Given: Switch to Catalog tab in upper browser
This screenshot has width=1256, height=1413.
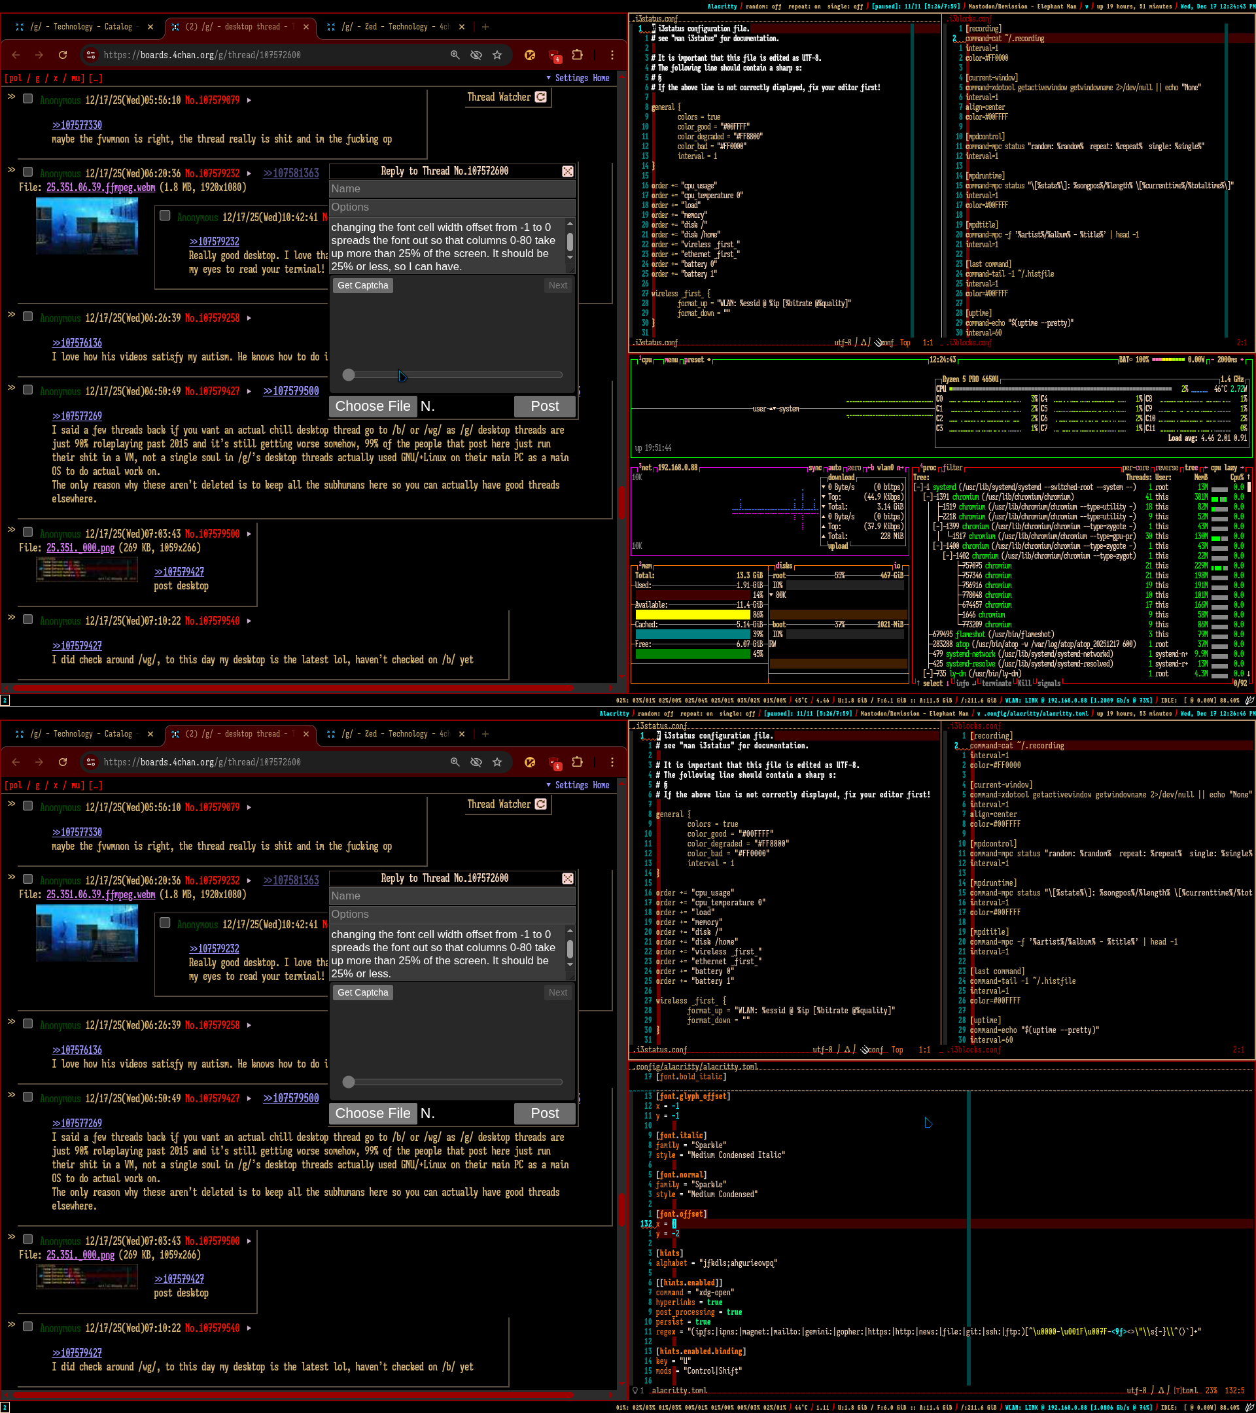Looking at the screenshot, I should point(83,27).
